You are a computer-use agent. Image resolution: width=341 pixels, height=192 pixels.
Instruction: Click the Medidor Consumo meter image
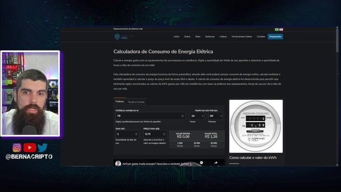click(256, 126)
